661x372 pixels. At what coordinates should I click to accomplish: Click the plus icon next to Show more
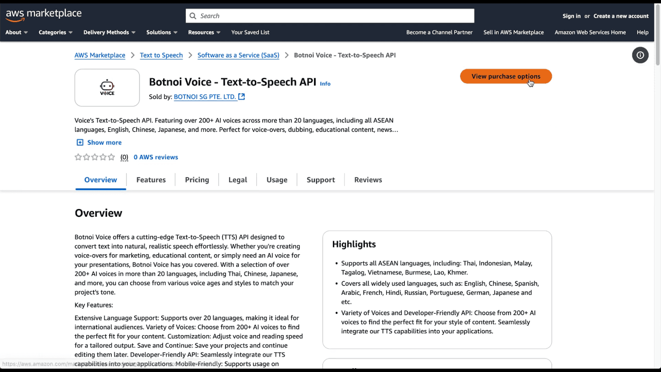(x=80, y=143)
